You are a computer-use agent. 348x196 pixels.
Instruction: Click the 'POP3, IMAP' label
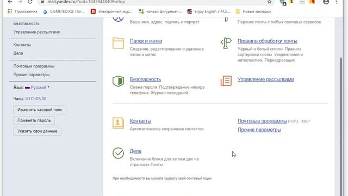point(299,121)
